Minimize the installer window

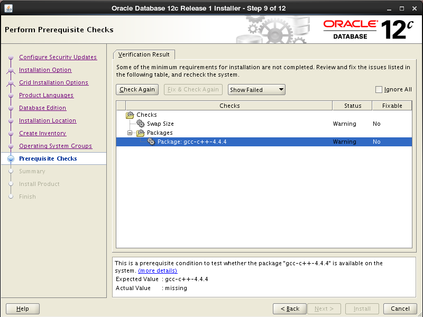tap(389, 8)
